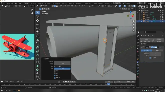
Task: Open viewport overlays dropdown arrow
Action: point(127,6)
